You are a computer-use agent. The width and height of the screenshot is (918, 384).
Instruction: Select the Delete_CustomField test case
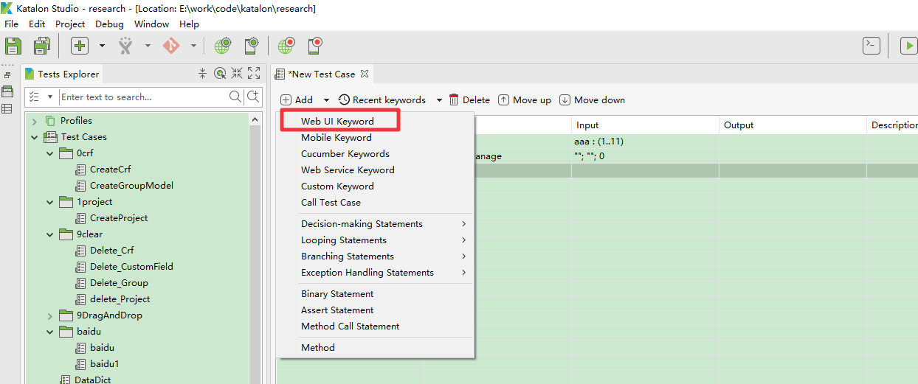point(131,267)
